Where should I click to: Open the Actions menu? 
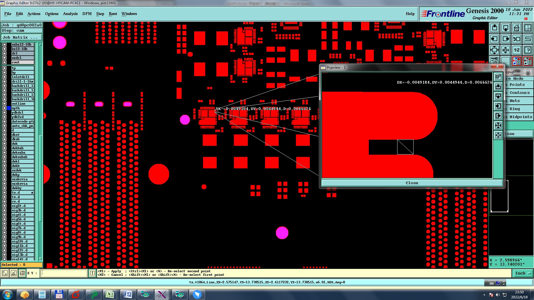[34, 14]
